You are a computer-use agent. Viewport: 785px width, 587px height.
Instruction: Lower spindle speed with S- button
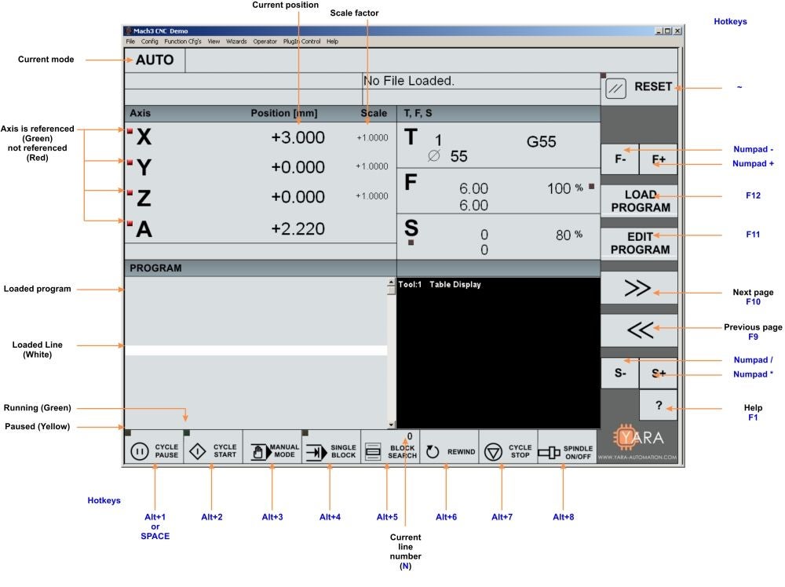tap(619, 374)
